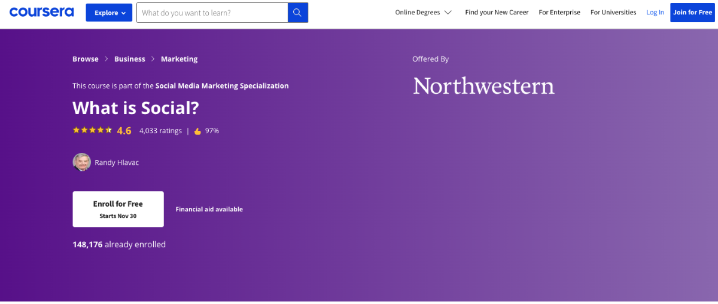Screen dimensions: 718x304
Task: Click the Northwestern logo
Action: click(x=483, y=86)
